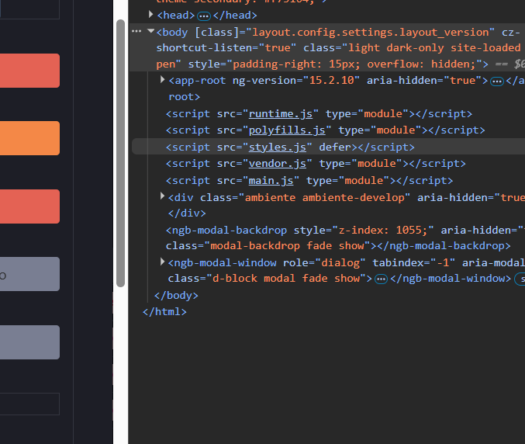525x444 pixels.
Task: Select the closing html tag
Action: 164,312
